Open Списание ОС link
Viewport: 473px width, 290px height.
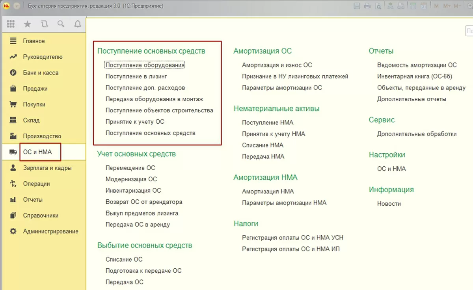(x=124, y=259)
